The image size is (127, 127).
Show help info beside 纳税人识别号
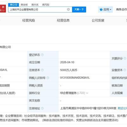click(48, 78)
